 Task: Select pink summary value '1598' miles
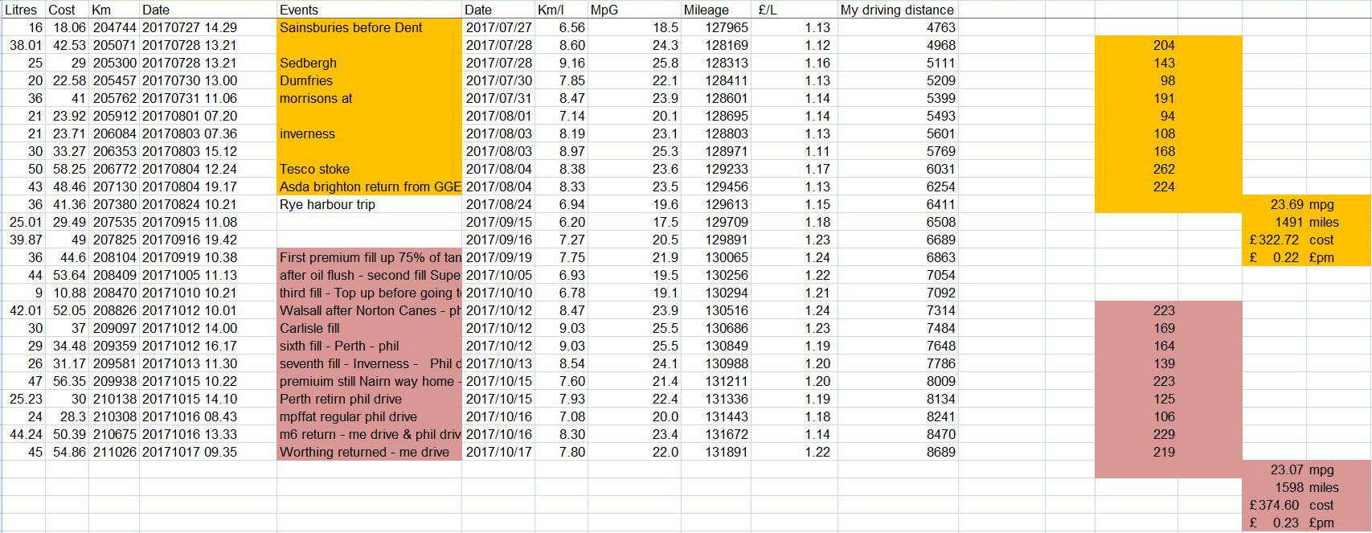(1274, 487)
